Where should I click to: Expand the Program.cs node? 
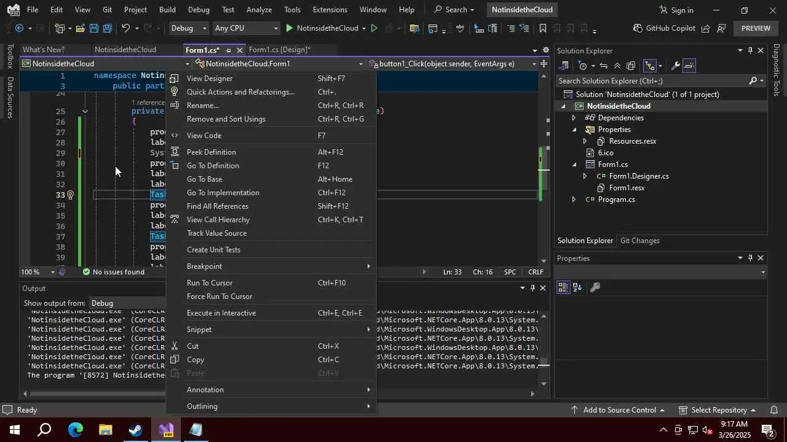574,200
